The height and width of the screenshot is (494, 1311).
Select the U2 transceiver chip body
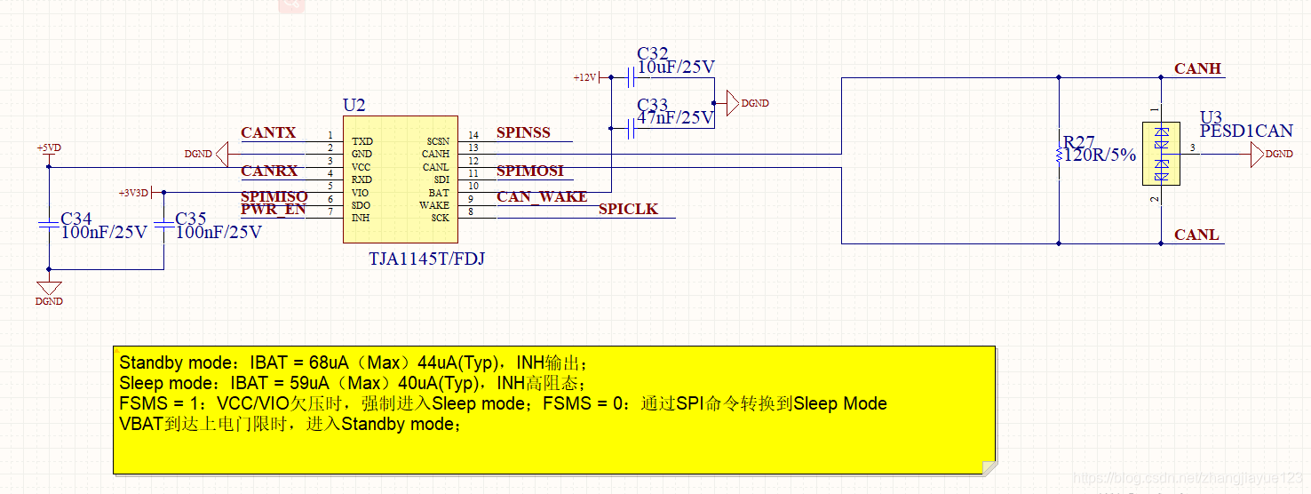pos(401,179)
